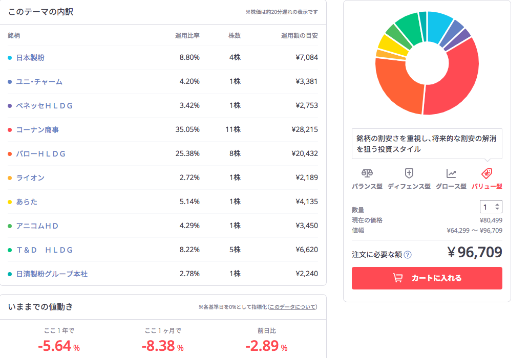
Task: Click the light blue segment of the donut chart
Action: pos(437,27)
